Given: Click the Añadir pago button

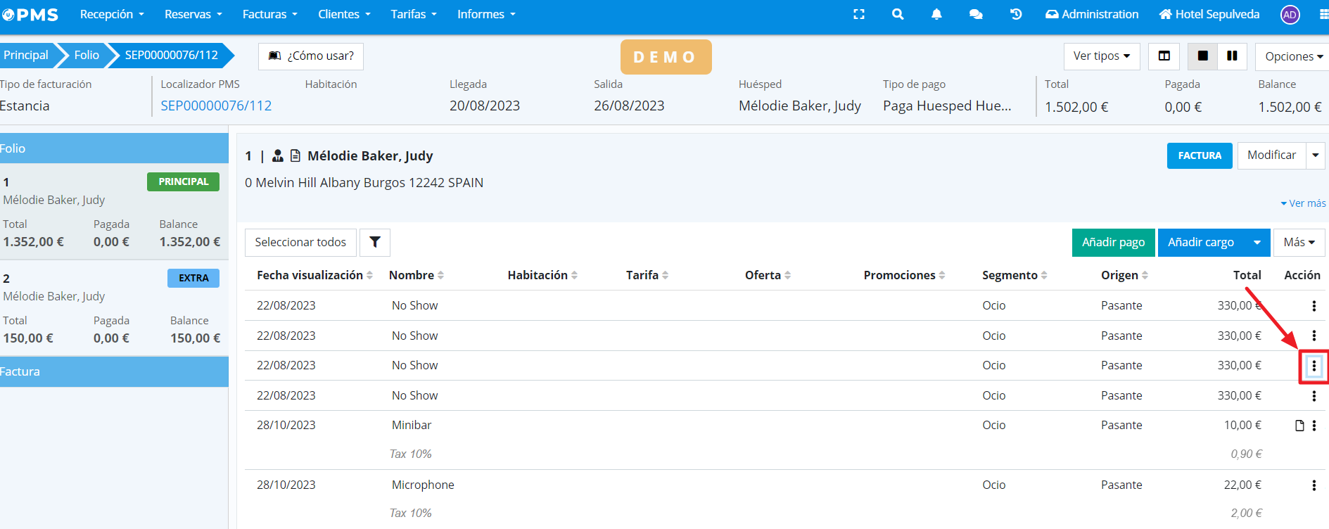Looking at the screenshot, I should coord(1113,243).
